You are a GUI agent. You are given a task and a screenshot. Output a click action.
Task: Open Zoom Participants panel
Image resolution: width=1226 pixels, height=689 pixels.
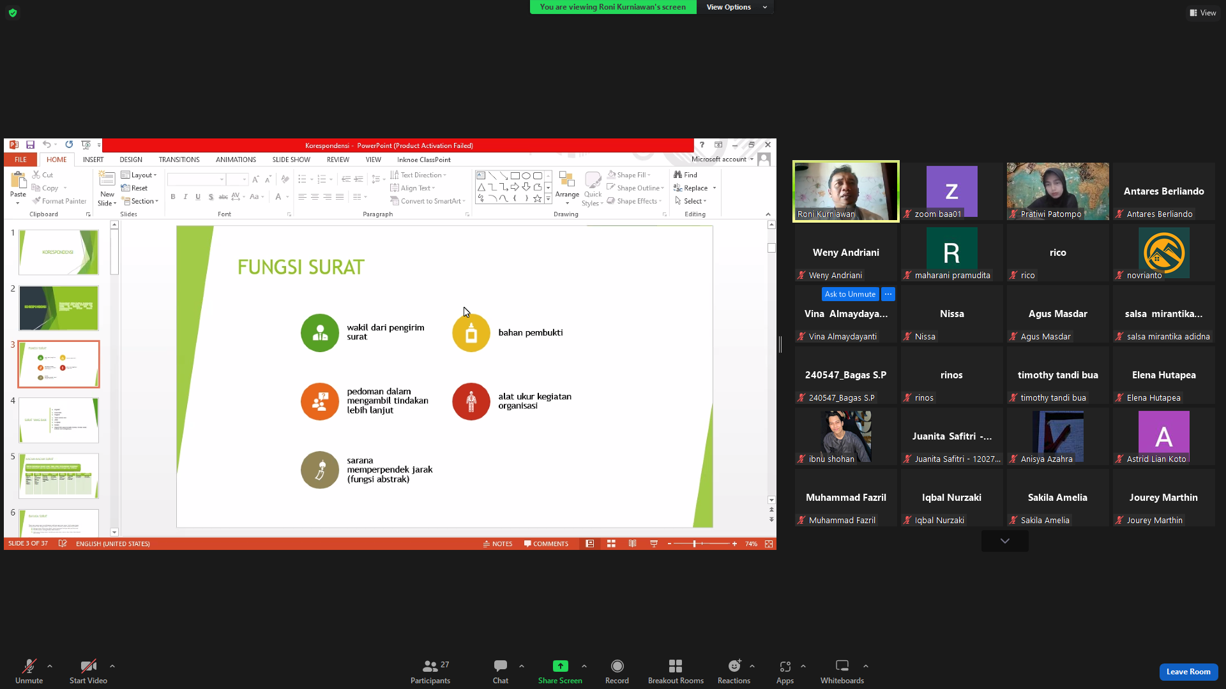click(430, 672)
